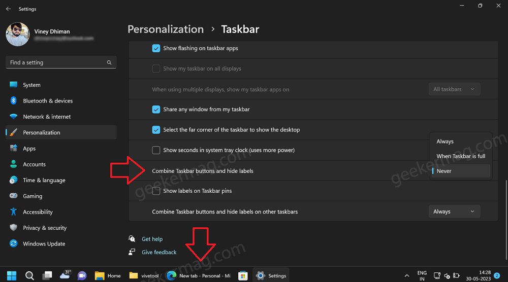The width and height of the screenshot is (508, 282).
Task: Click the muted volume tray icon
Action: tap(447, 276)
